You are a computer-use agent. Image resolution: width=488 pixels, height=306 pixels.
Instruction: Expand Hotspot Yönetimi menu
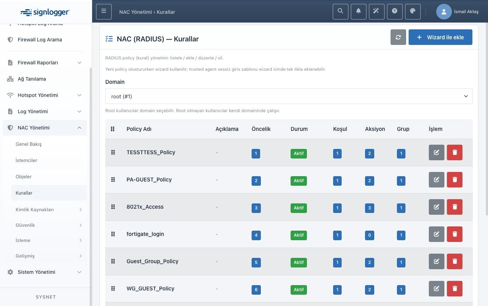point(45,95)
